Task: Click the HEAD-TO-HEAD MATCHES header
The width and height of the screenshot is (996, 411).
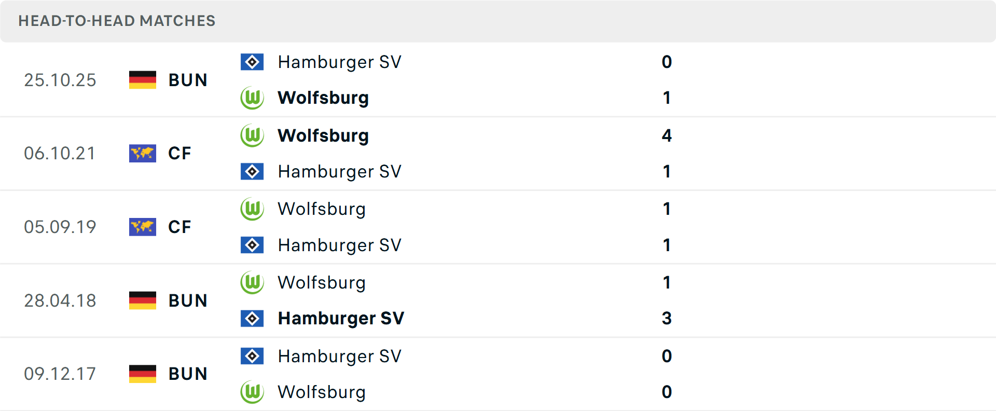Action: tap(117, 21)
